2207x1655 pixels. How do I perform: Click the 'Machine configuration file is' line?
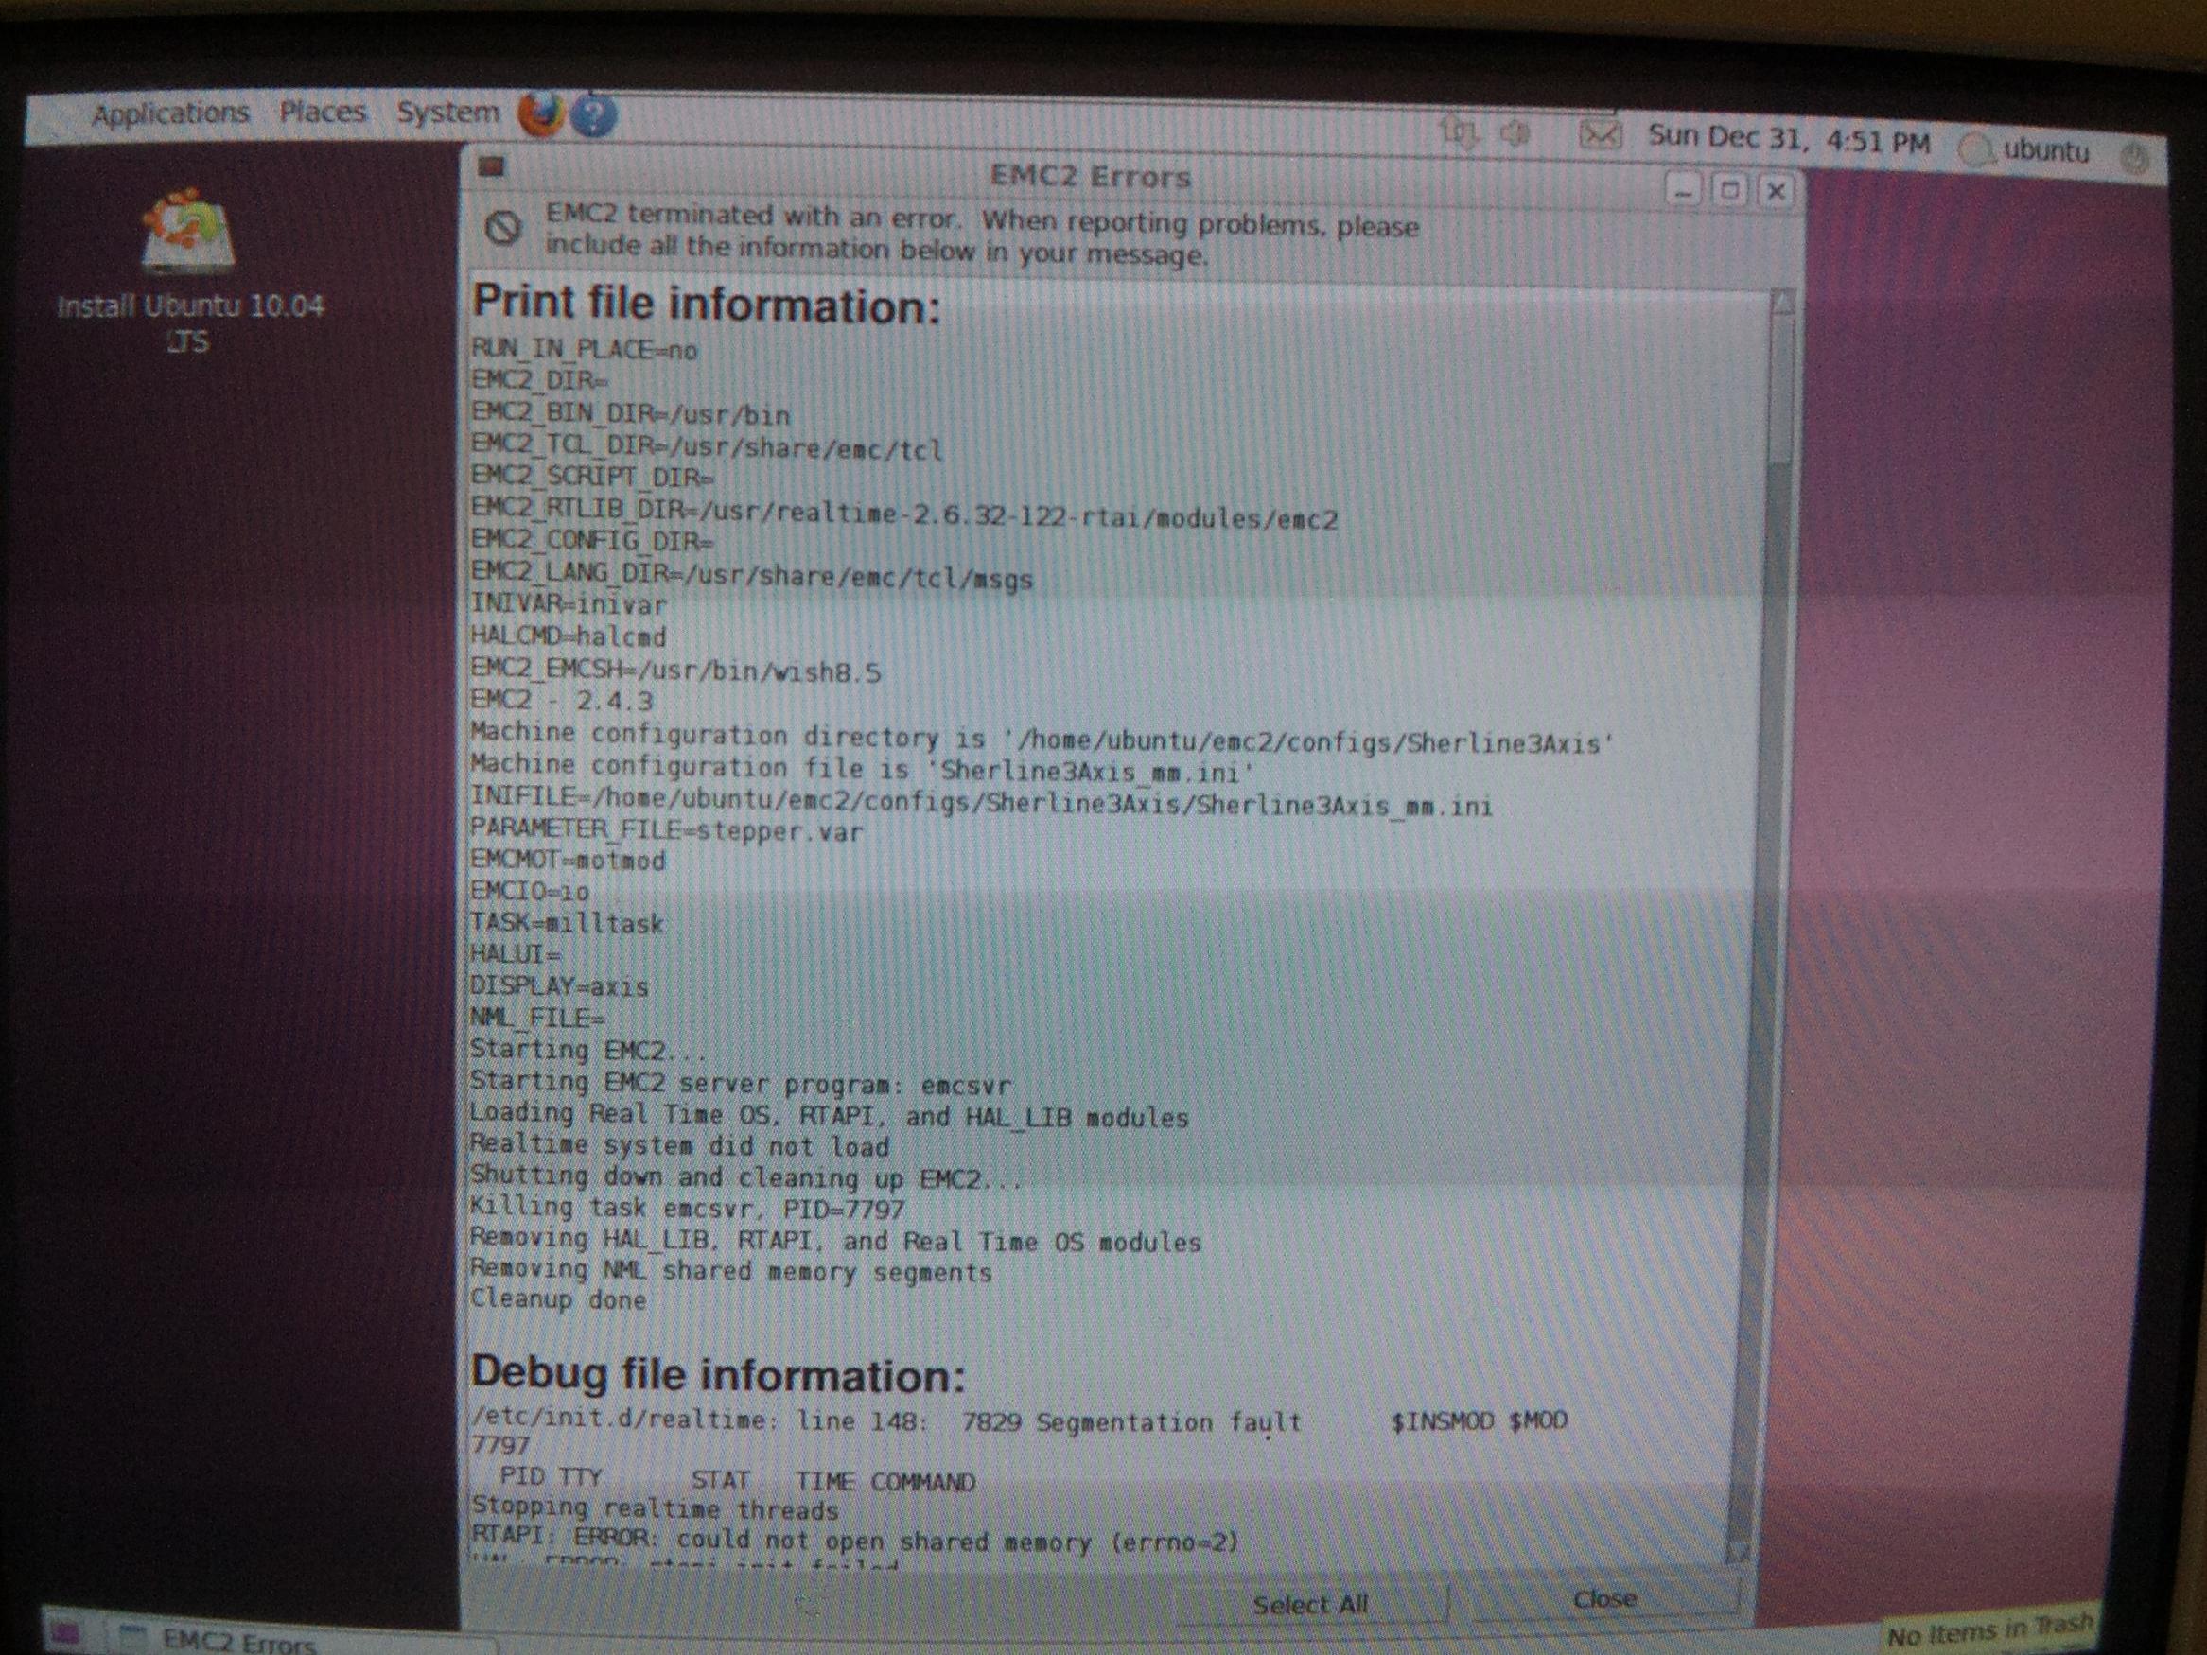tap(863, 769)
